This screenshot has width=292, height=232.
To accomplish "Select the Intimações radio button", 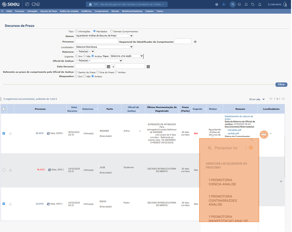I will [x=76, y=31].
